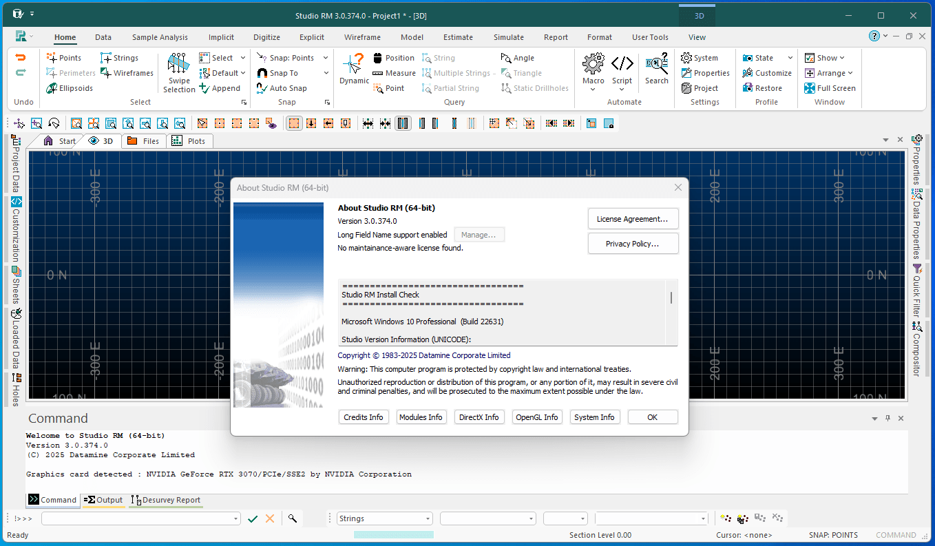Screen dimensions: 935x546
Task: Open DirectX Info
Action: coord(479,417)
